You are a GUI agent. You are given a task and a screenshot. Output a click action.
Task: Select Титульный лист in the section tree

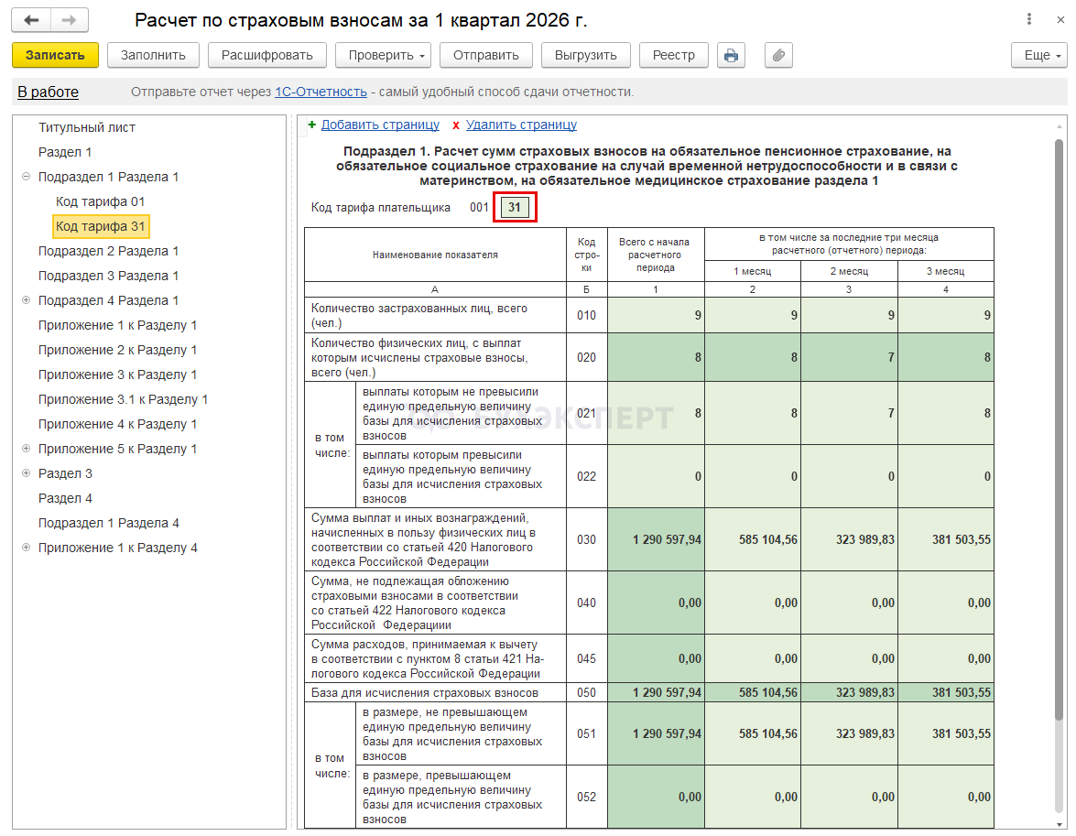(x=87, y=127)
